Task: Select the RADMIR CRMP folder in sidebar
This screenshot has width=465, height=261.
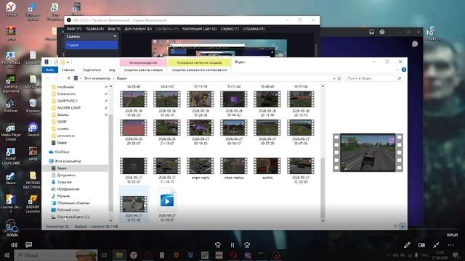Action: (68, 108)
